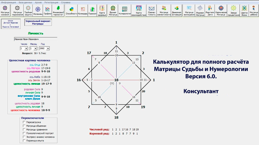
Task: Open the Родовая Матрица tool
Action: click(x=200, y=11)
